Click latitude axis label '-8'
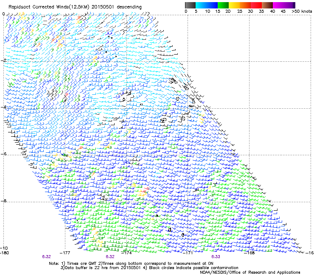The width and height of the screenshot is (314, 275). (x=3, y=201)
